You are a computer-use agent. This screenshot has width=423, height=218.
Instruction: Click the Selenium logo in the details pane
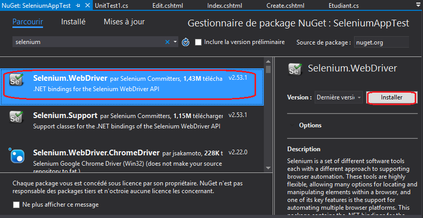[x=295, y=69]
